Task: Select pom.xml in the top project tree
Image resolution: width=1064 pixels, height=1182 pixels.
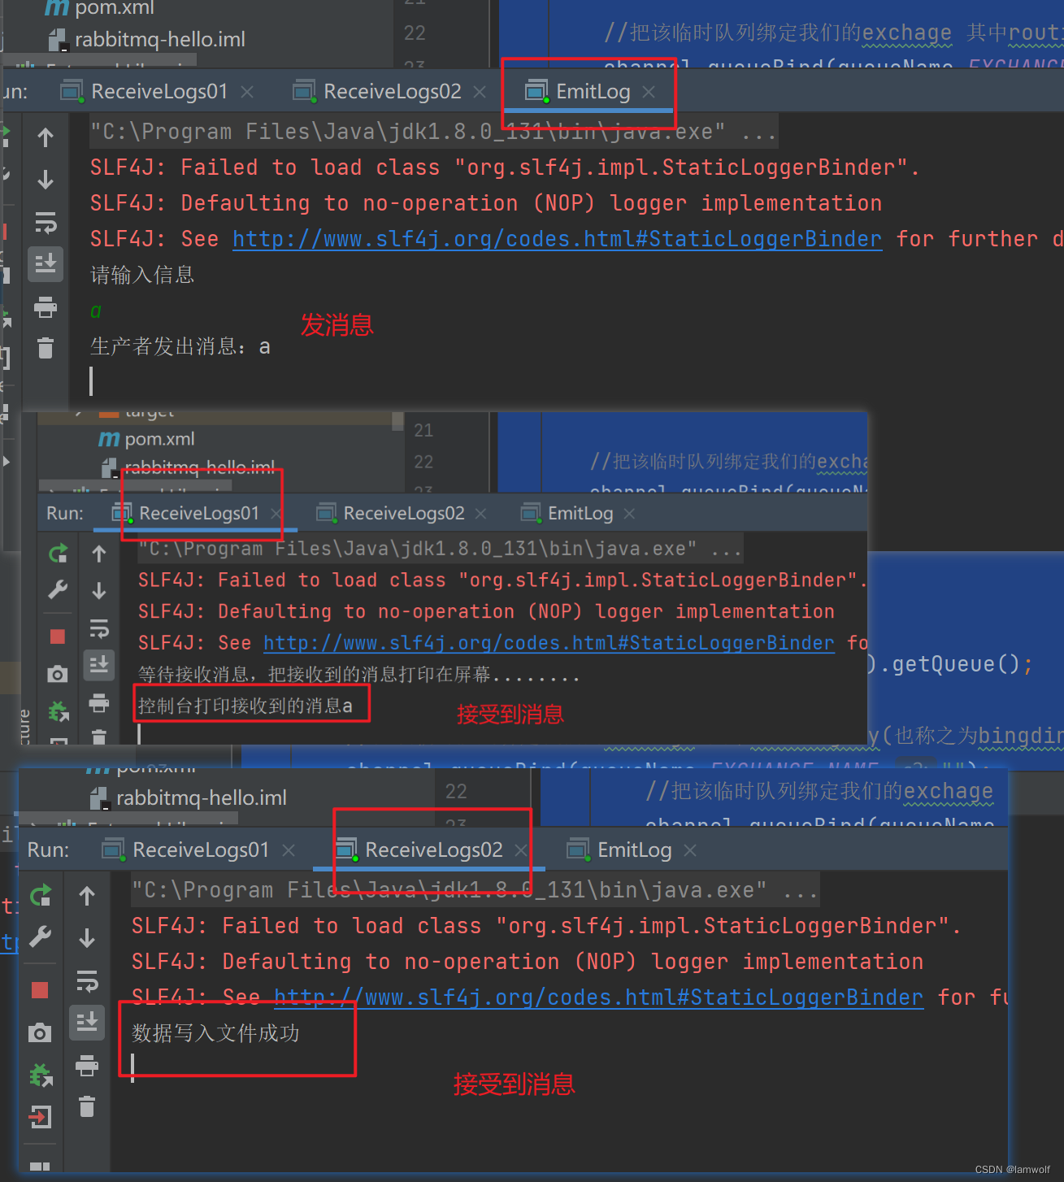Action: tap(99, 9)
